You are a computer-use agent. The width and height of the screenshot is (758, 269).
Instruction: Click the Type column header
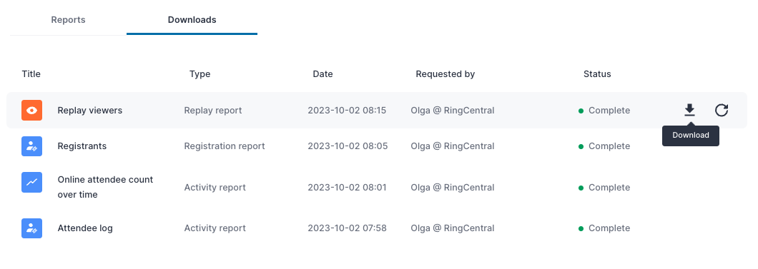(x=200, y=74)
